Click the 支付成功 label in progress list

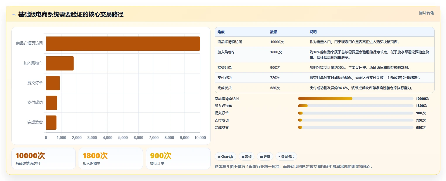[222, 120]
